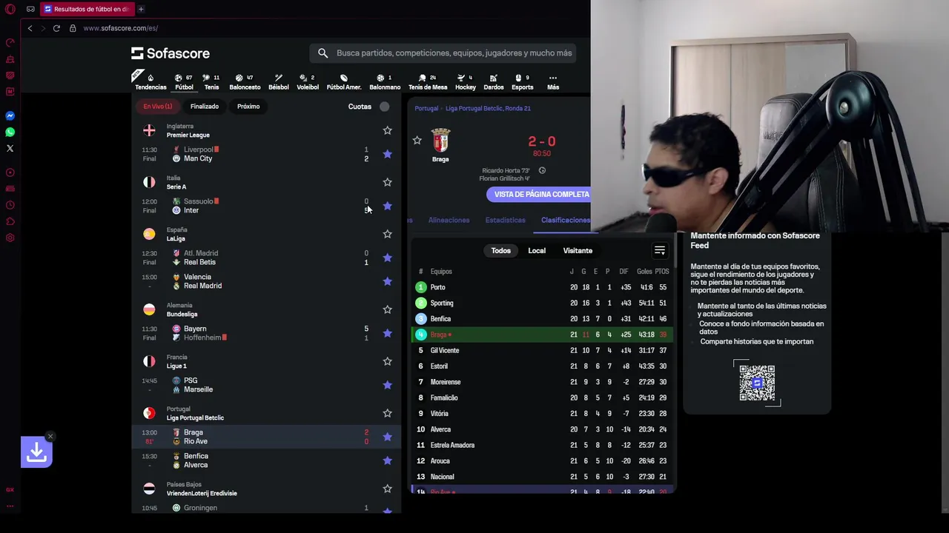The image size is (949, 533).
Task: Open Gil Vicente row in the standings
Action: point(542,350)
